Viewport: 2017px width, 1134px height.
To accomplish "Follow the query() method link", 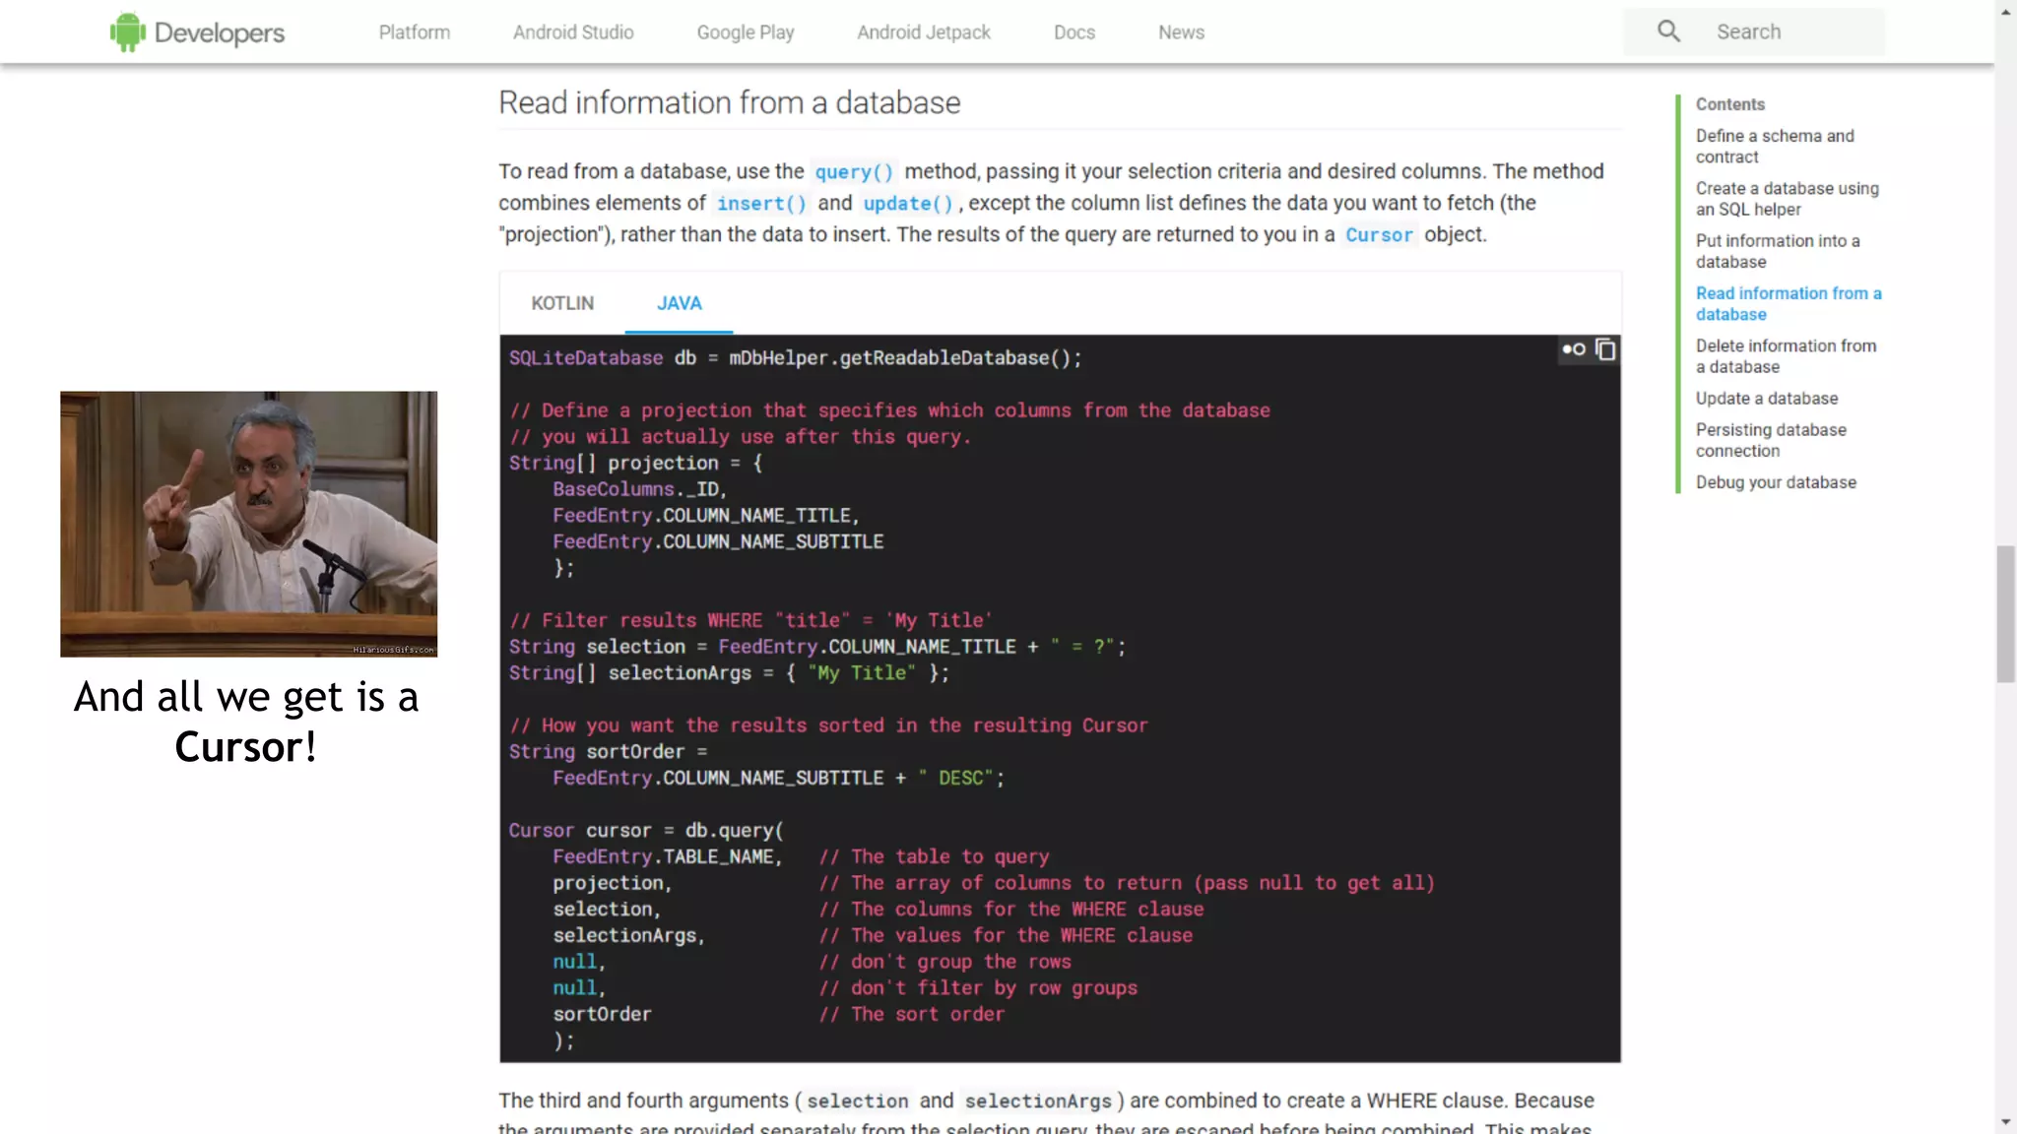I will pos(853,172).
